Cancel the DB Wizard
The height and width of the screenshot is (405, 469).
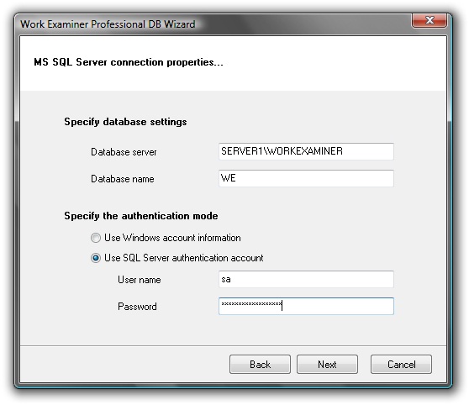click(x=401, y=365)
